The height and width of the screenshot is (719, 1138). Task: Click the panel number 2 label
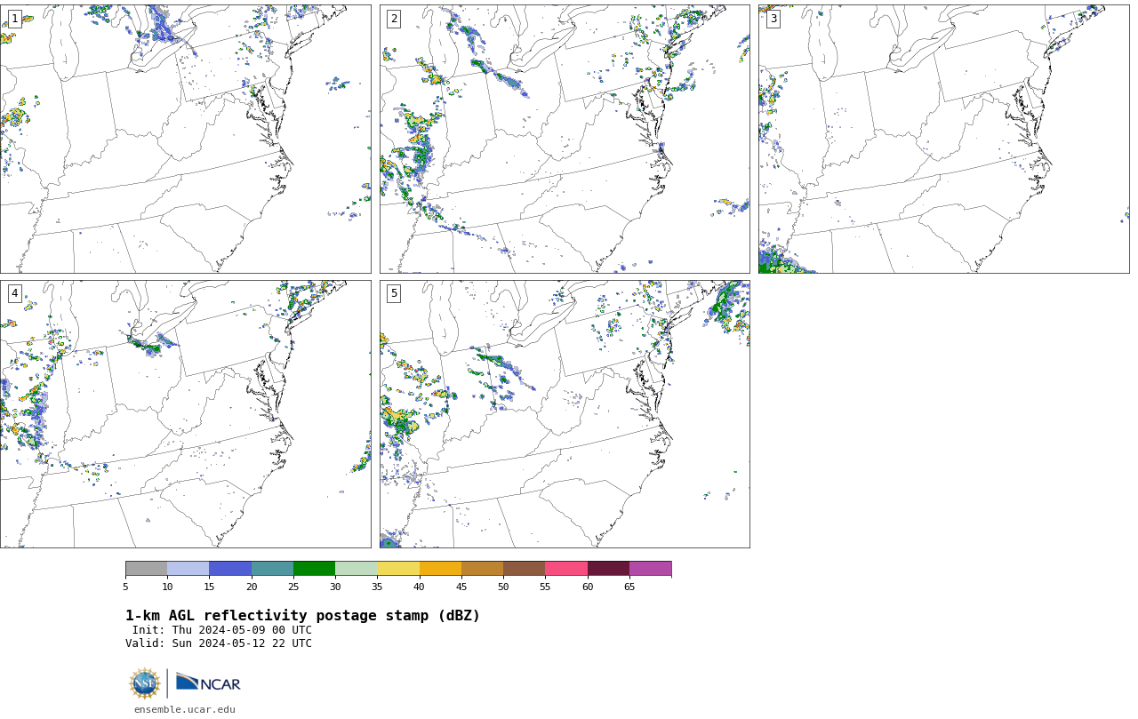[394, 19]
